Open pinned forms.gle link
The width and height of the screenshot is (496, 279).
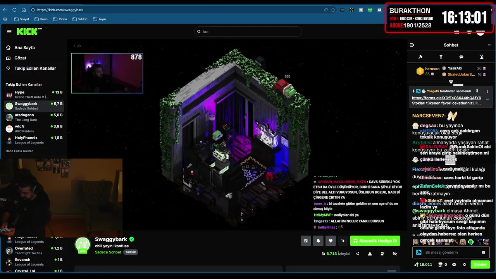click(446, 98)
